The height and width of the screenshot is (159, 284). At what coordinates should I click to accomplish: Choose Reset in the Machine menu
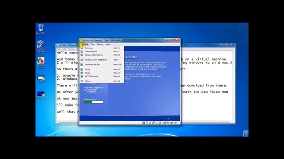click(102, 73)
